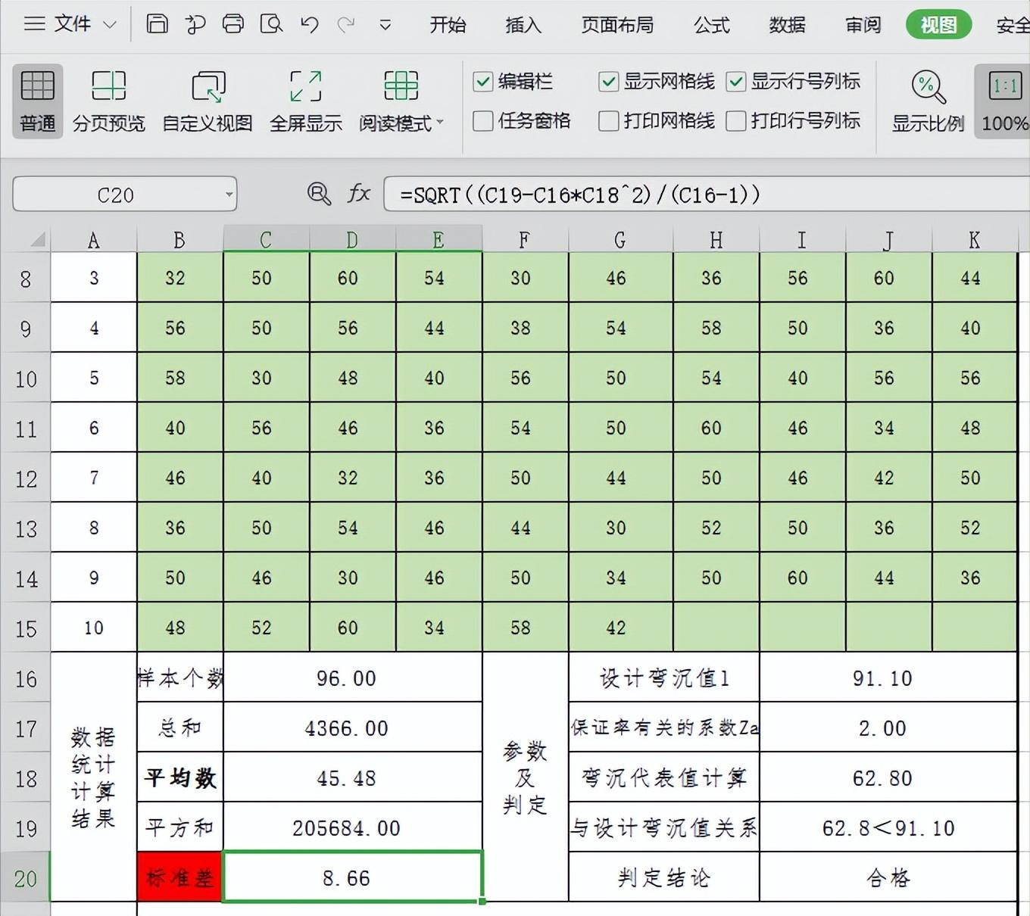
Task: Open the 审阅 ribbon tab
Action: point(861,24)
